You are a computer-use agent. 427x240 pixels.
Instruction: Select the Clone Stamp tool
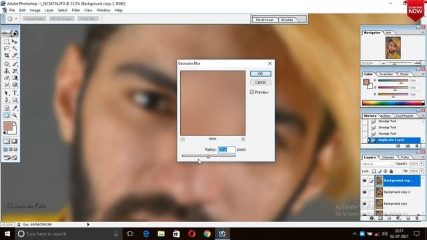tap(7, 71)
